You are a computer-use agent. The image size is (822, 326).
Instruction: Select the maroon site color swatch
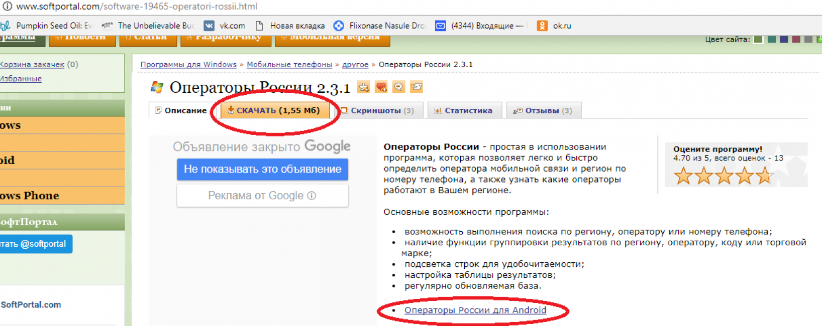pyautogui.click(x=796, y=39)
